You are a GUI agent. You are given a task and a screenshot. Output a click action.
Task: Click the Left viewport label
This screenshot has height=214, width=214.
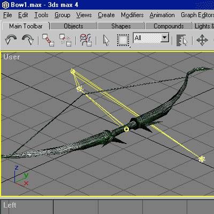[x=10, y=205]
